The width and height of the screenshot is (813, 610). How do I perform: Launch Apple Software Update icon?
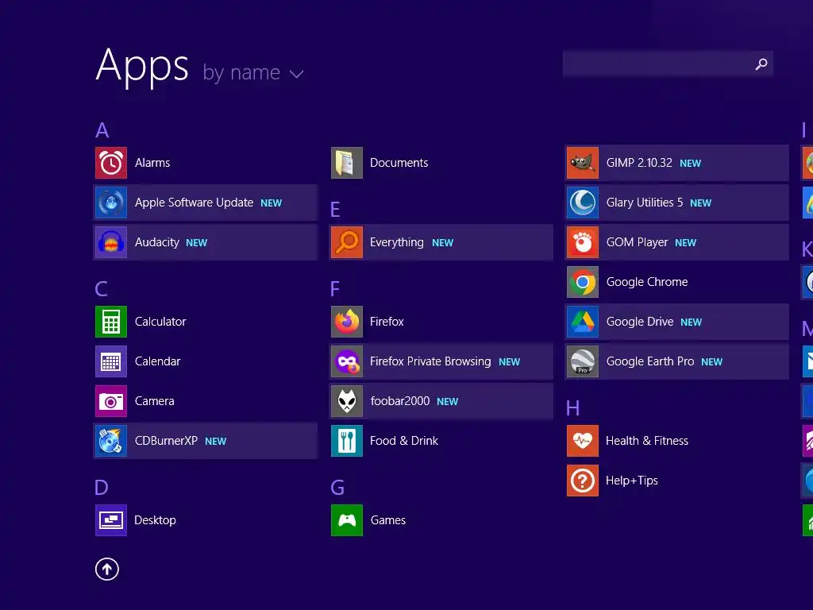[111, 203]
